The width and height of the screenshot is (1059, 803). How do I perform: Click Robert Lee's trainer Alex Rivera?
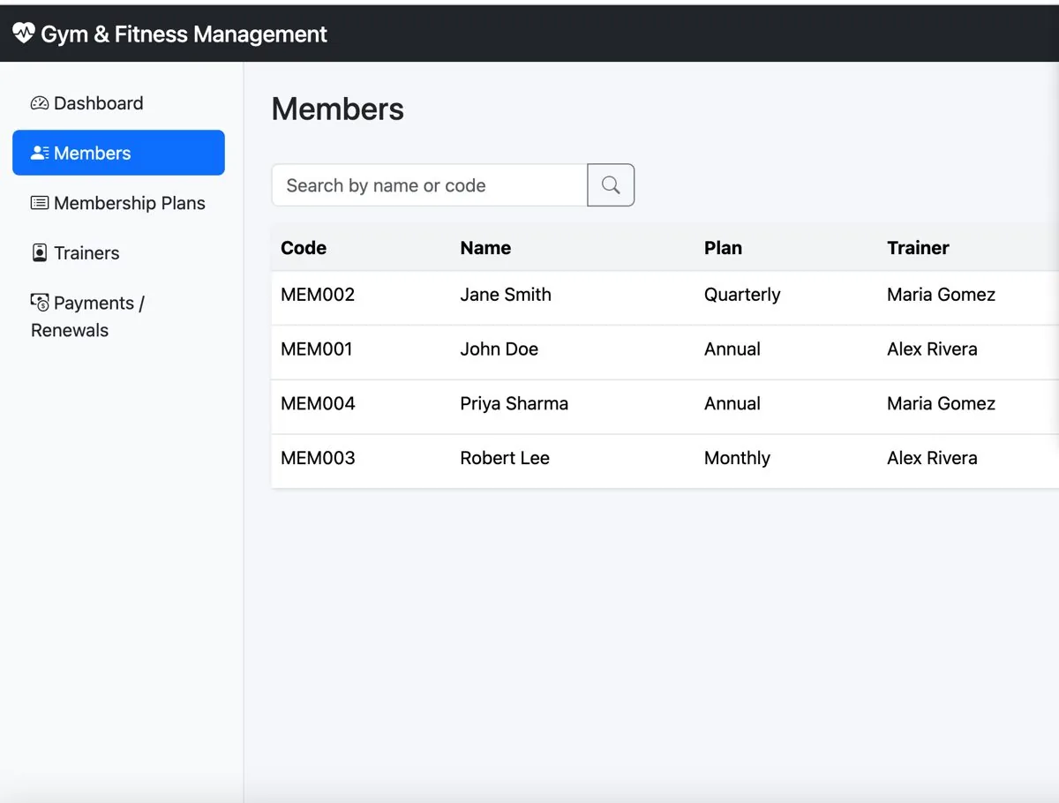(x=932, y=459)
